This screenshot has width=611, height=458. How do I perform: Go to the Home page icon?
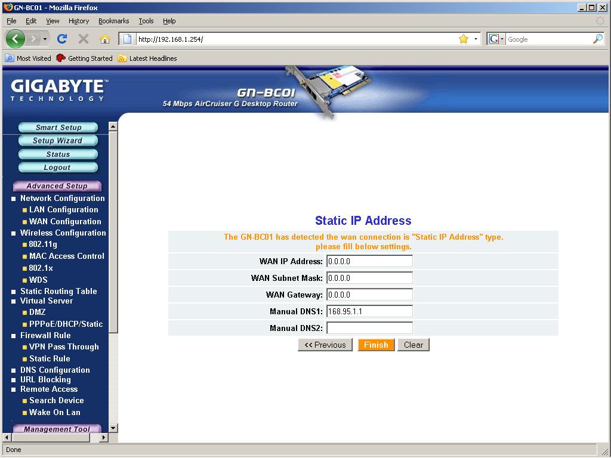(x=105, y=39)
